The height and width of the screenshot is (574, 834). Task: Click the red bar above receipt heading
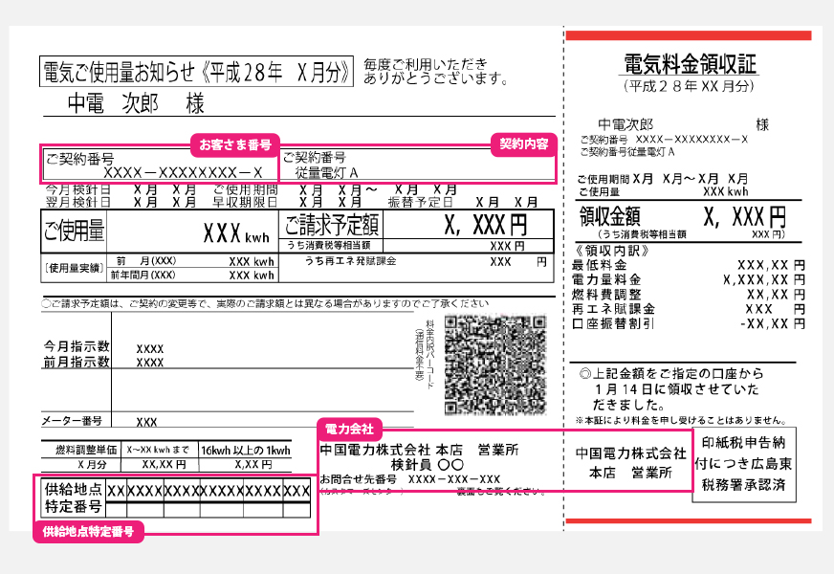coord(689,35)
